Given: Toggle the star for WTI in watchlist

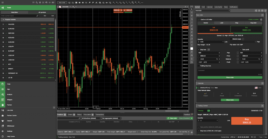Looking at the screenshot, I should coord(3,64).
